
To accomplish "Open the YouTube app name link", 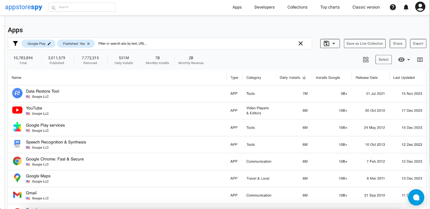I will [x=34, y=108].
